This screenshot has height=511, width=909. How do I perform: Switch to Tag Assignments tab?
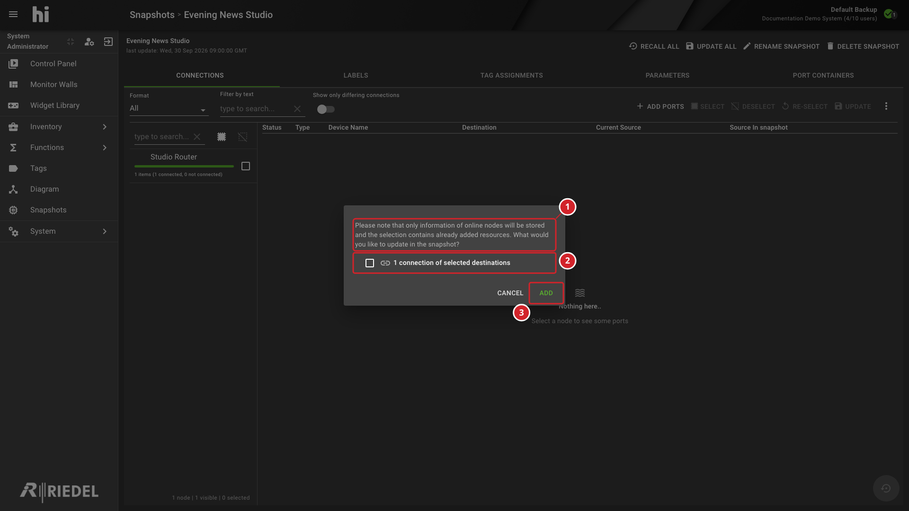511,75
